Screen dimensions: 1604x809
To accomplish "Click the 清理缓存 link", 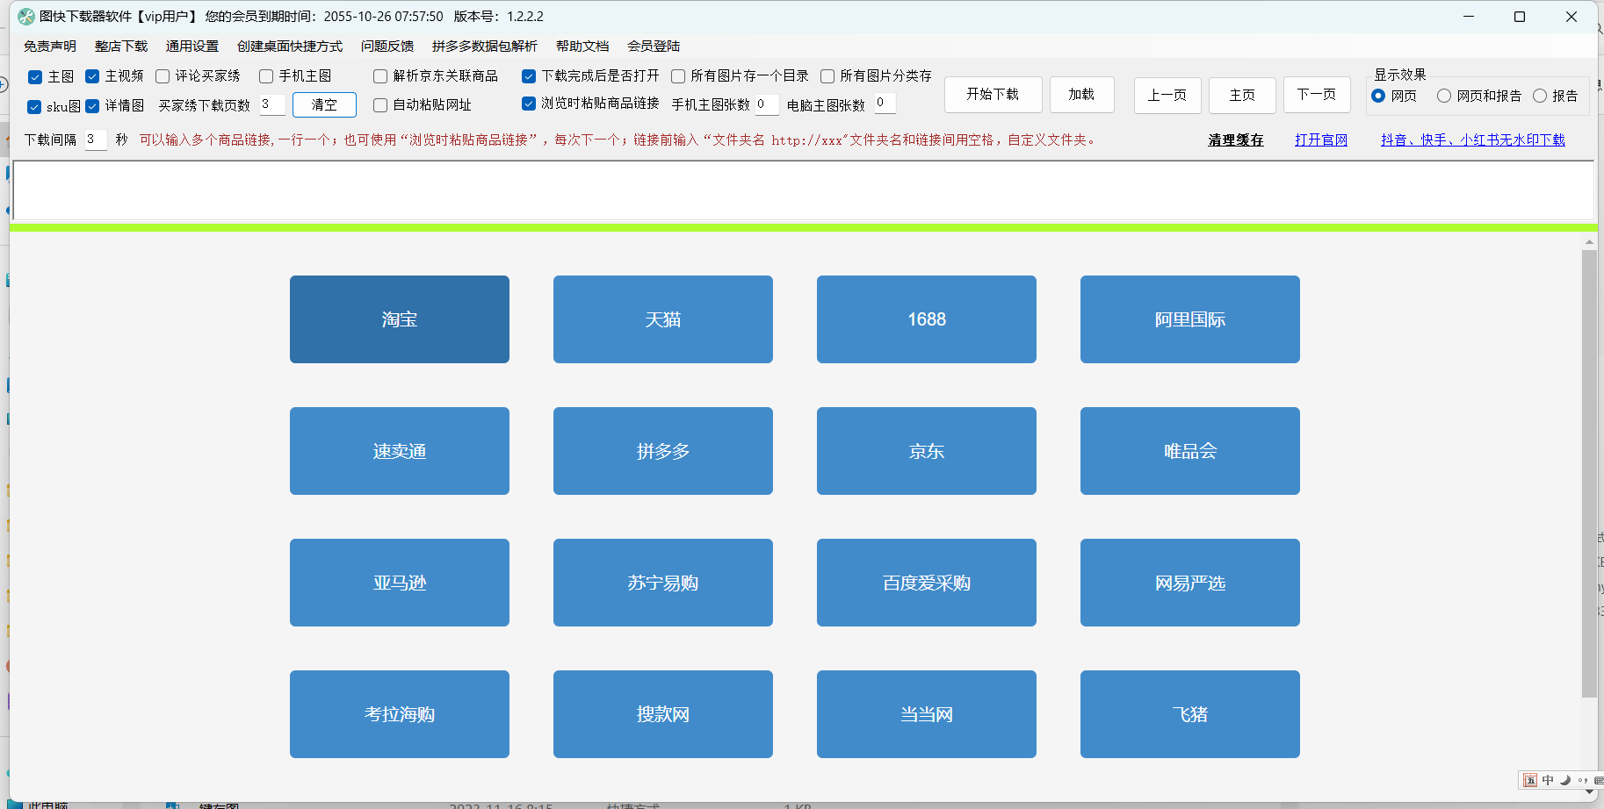I will [x=1235, y=140].
